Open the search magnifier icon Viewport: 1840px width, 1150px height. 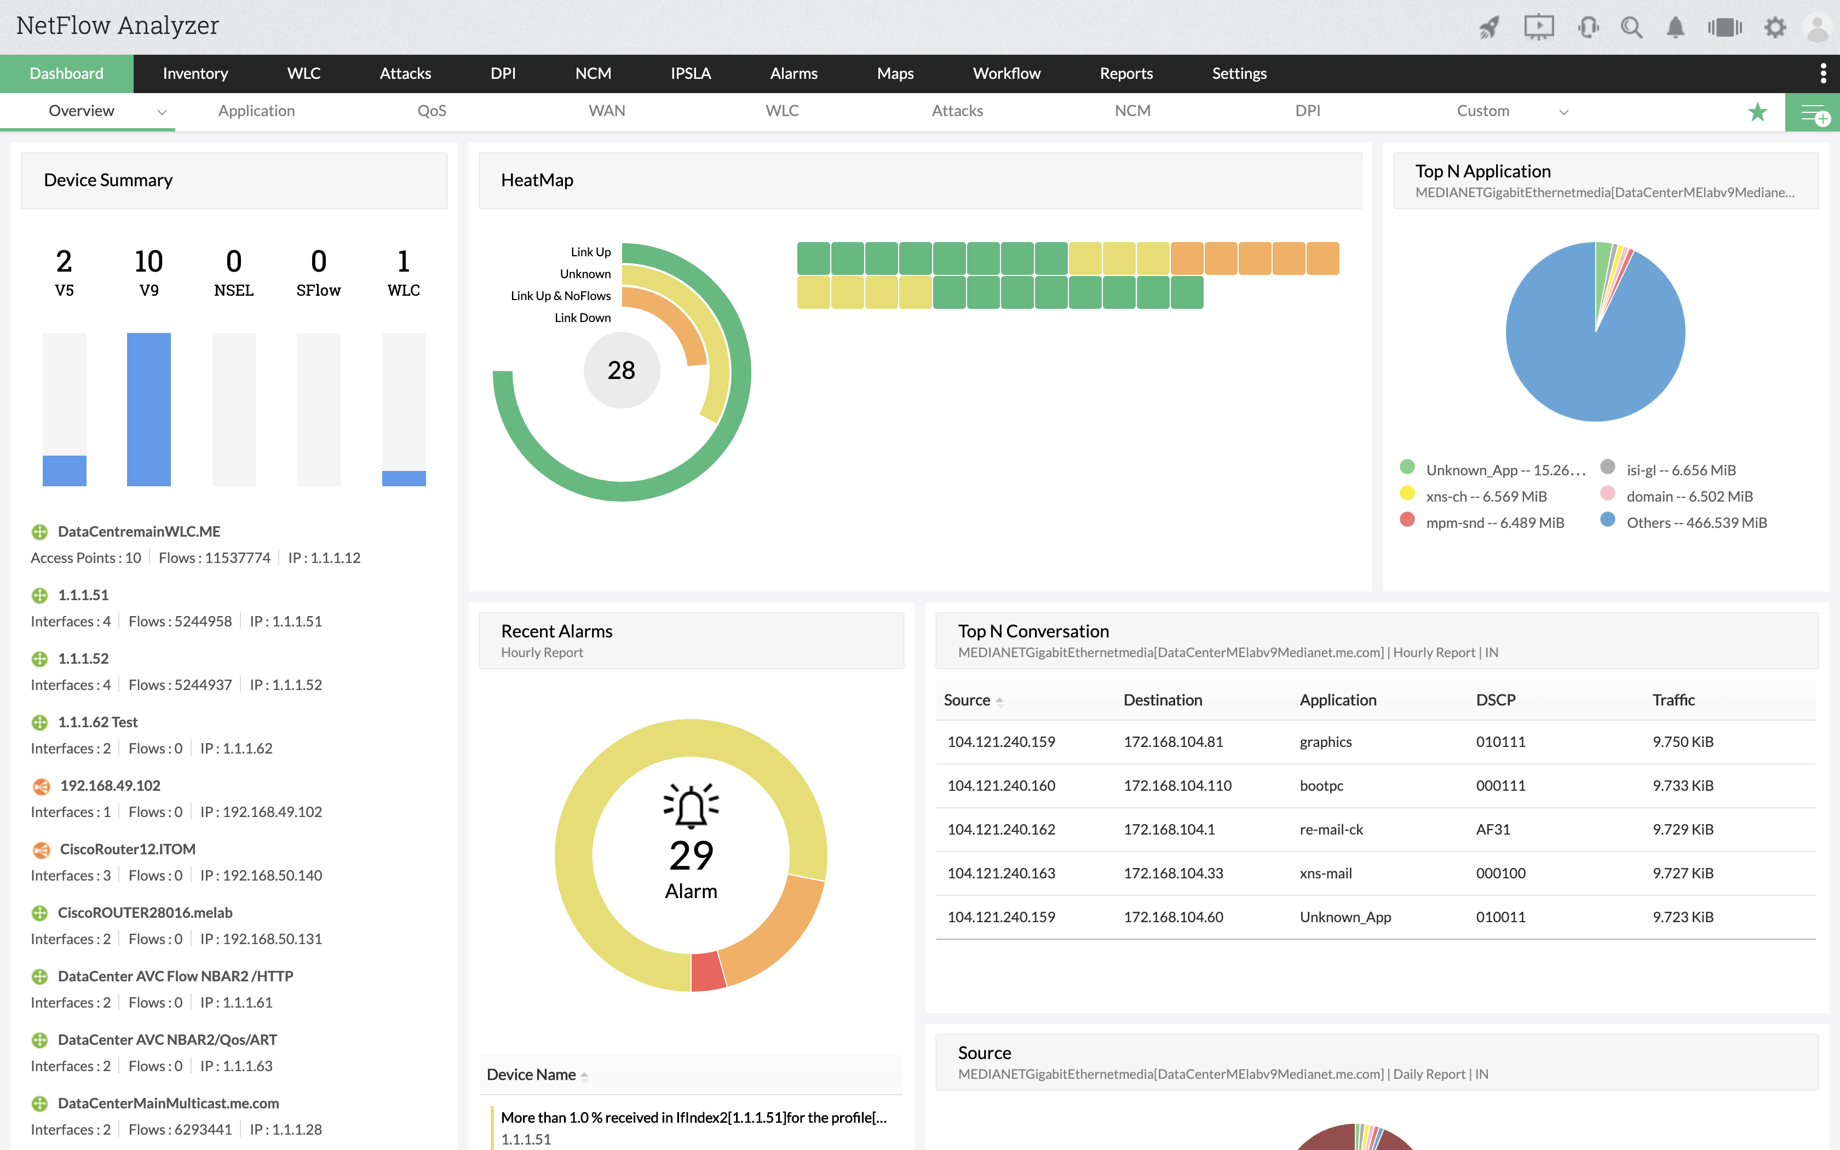1631,27
